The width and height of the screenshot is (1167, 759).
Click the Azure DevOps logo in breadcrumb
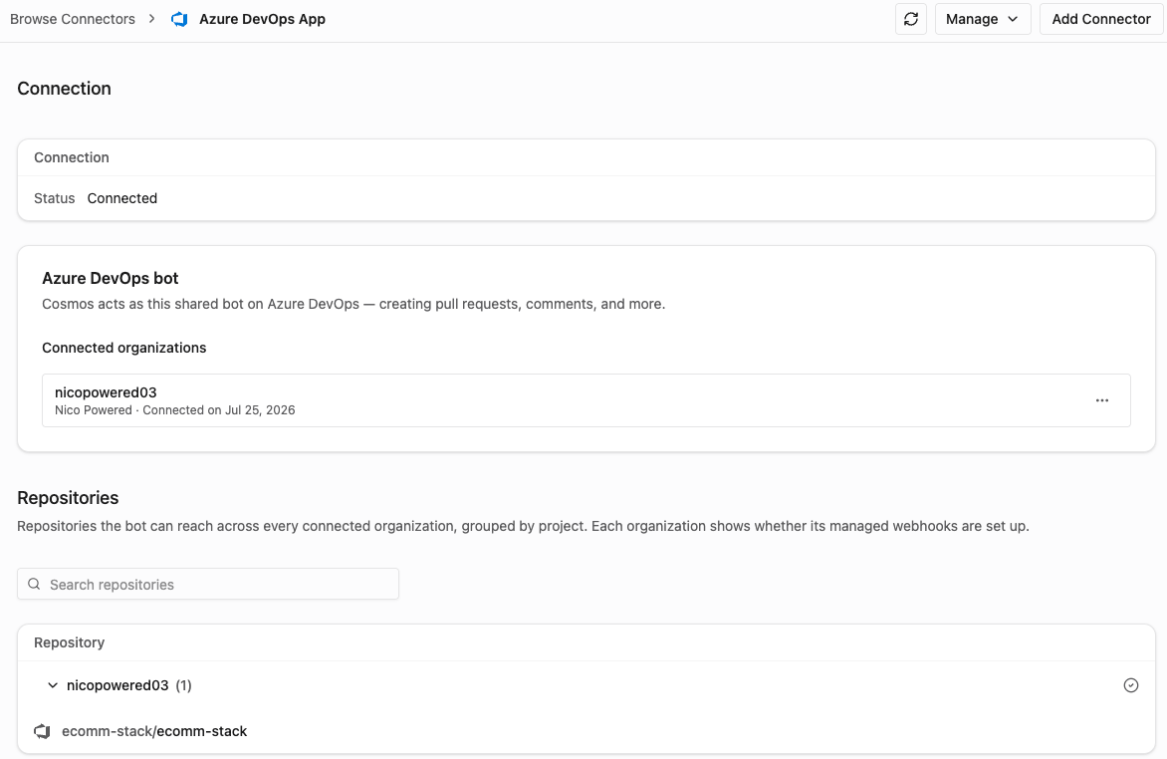point(179,19)
